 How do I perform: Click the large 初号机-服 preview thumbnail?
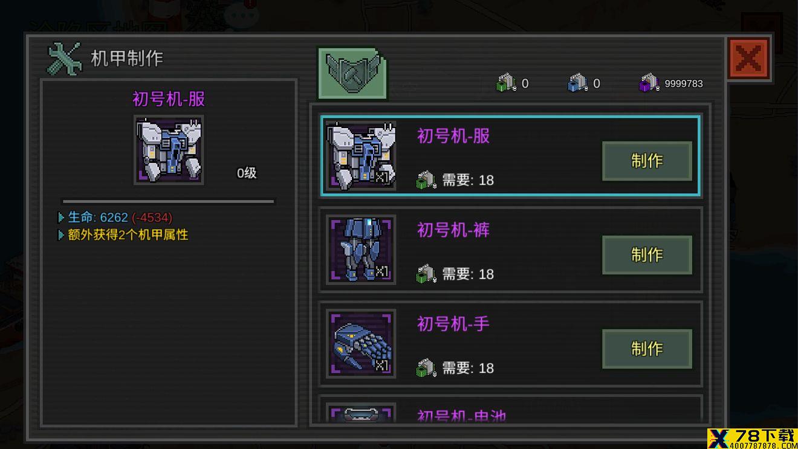(x=169, y=150)
